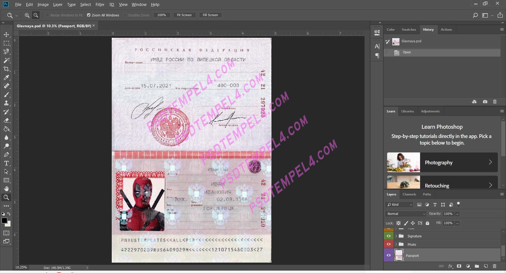Hide the Passport layer

click(x=389, y=255)
